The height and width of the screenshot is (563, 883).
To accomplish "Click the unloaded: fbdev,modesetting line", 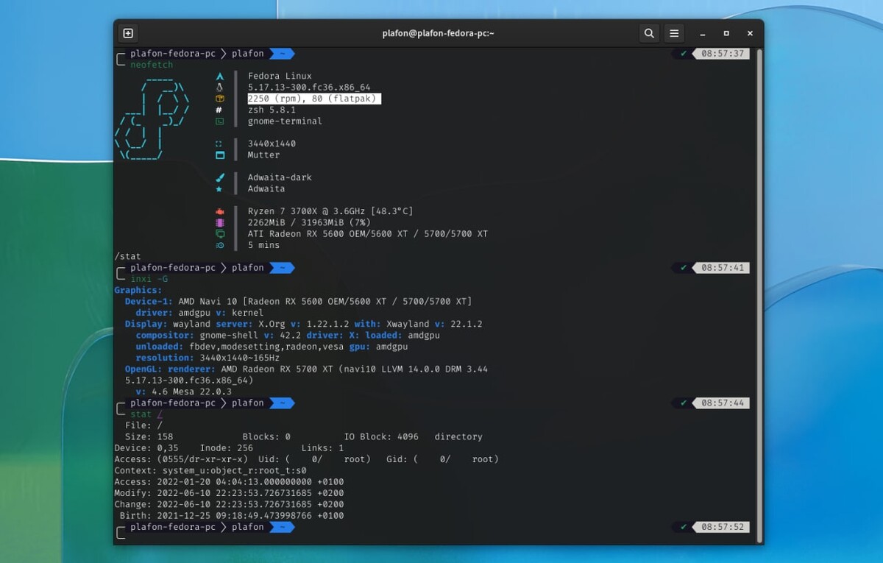I will [x=272, y=347].
